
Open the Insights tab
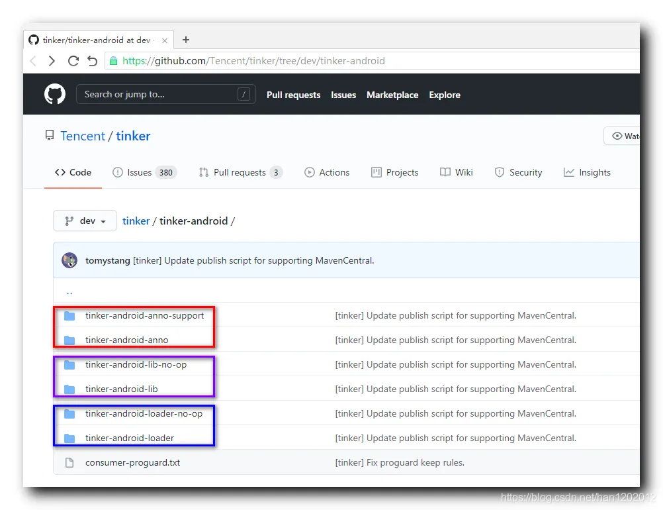(588, 172)
